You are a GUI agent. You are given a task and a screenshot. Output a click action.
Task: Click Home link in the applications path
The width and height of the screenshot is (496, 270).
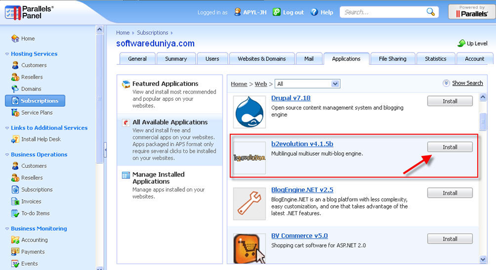[x=239, y=84]
